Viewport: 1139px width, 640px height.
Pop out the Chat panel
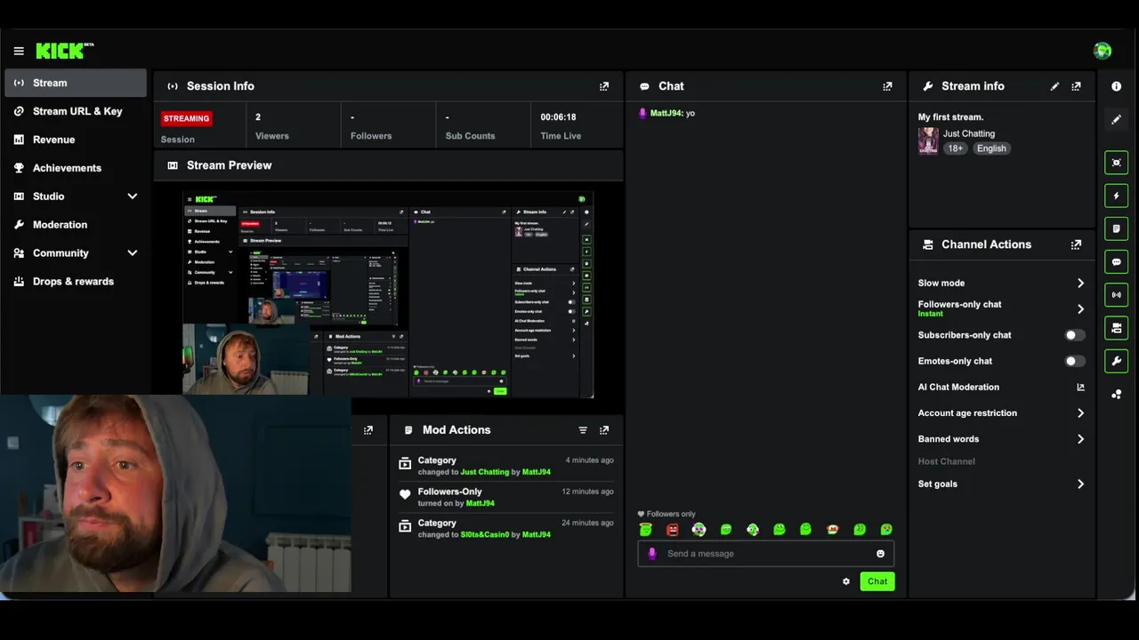[887, 86]
